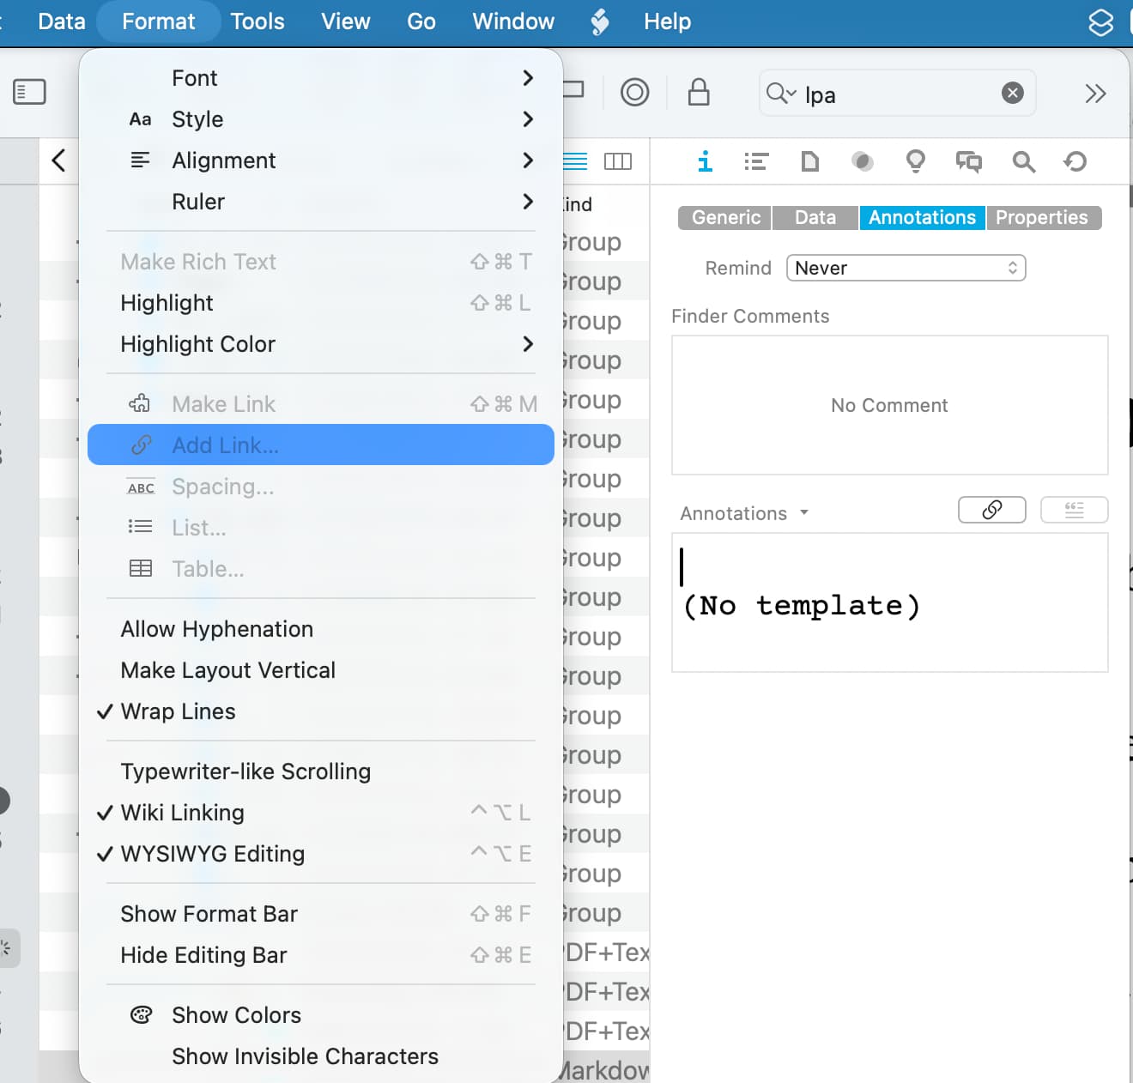Click the lightbulb See Also icon

916,161
